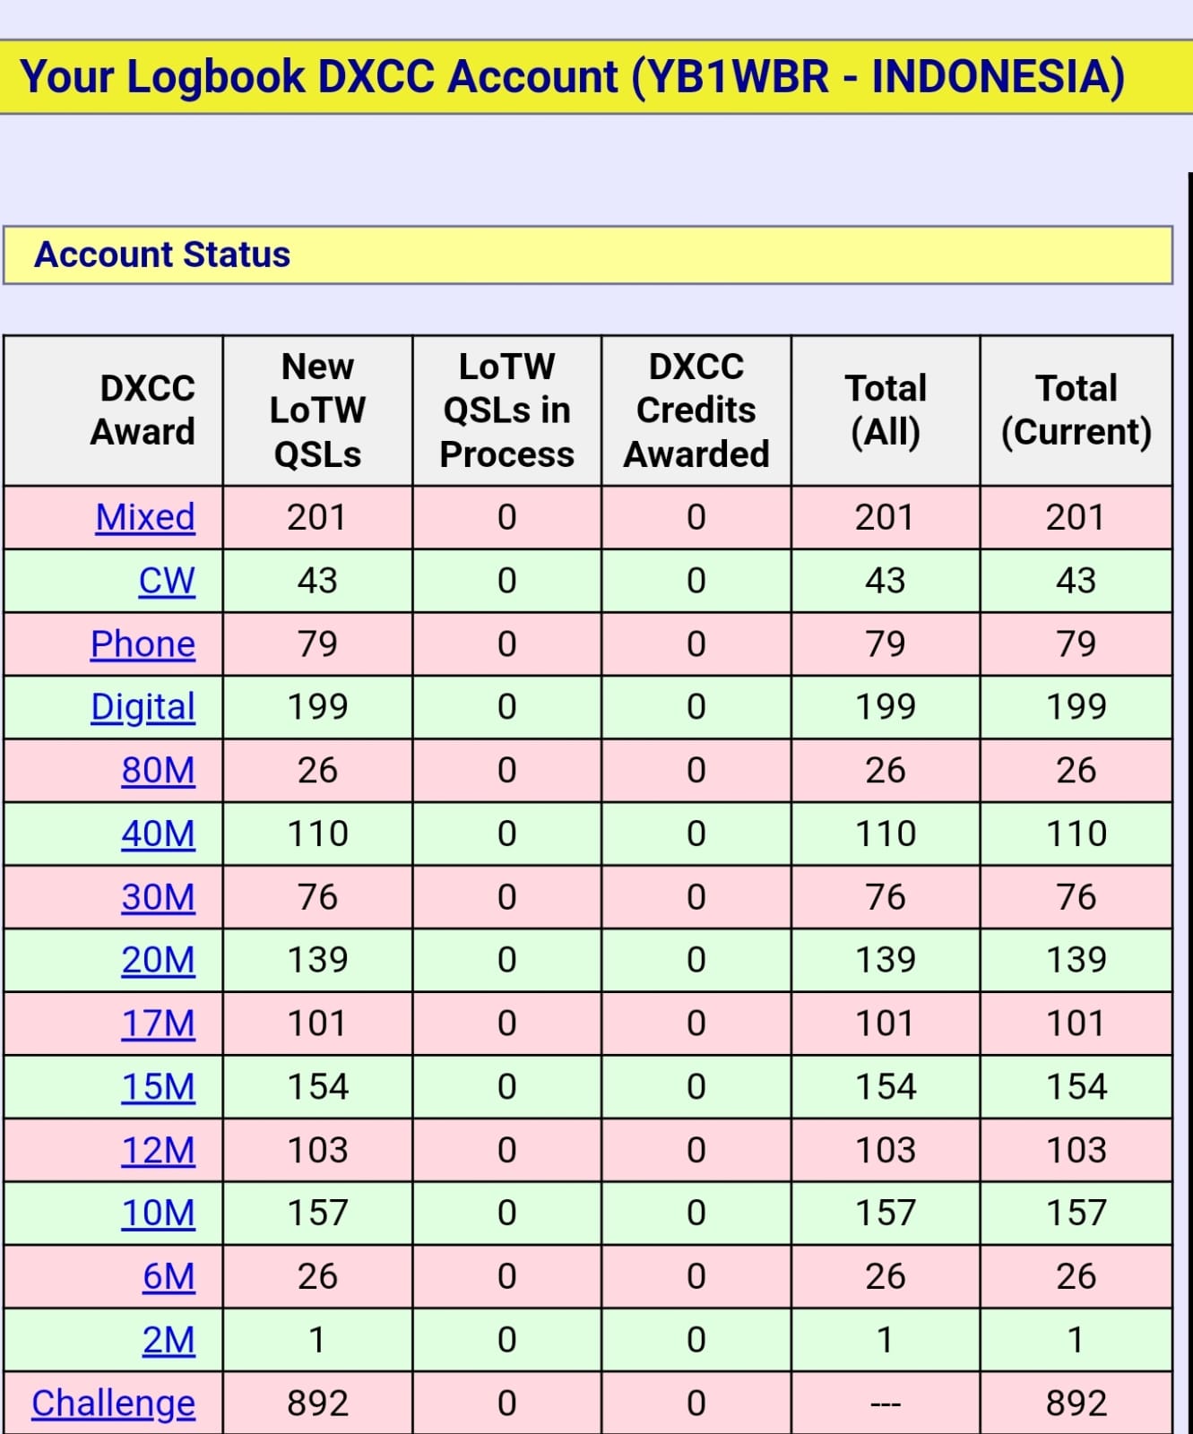Click the Total (Current) column header

point(1076,410)
